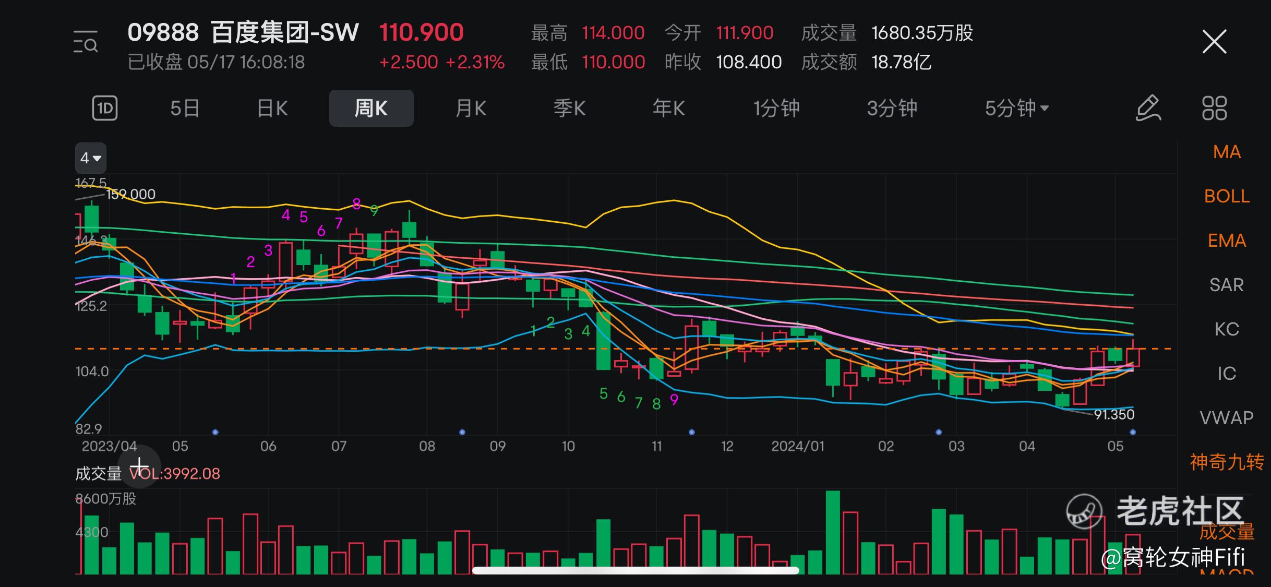Enable the KC indicator
The height and width of the screenshot is (587, 1271).
coord(1227,329)
